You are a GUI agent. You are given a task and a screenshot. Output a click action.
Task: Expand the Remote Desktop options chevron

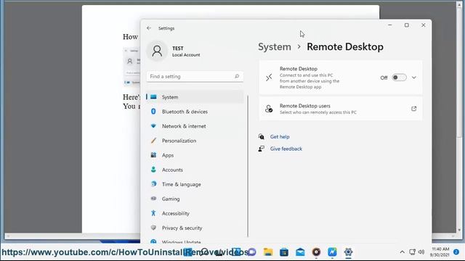pos(414,78)
